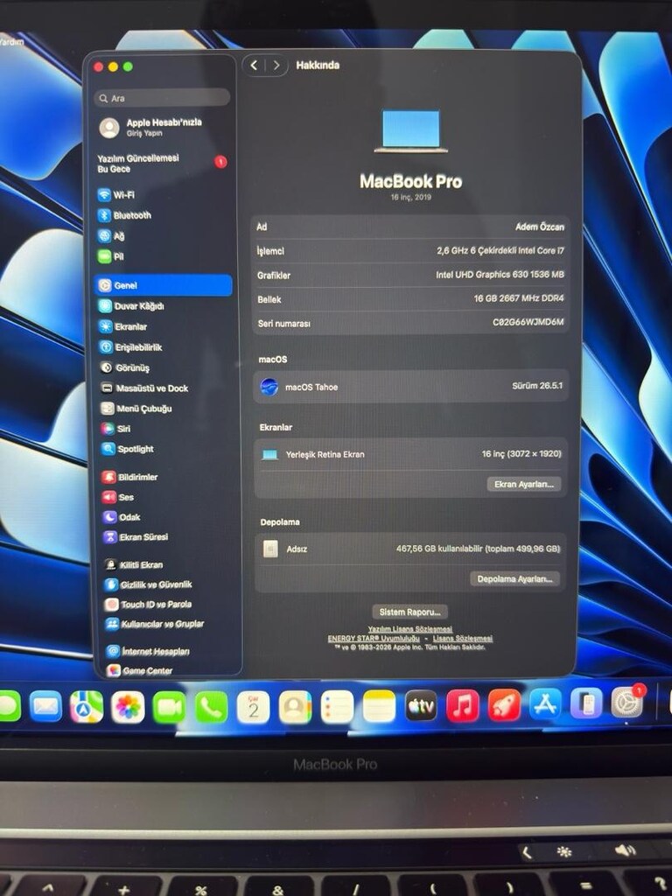The width and height of the screenshot is (672, 896).
Task: Open System Settings from the Dock
Action: coord(626,703)
